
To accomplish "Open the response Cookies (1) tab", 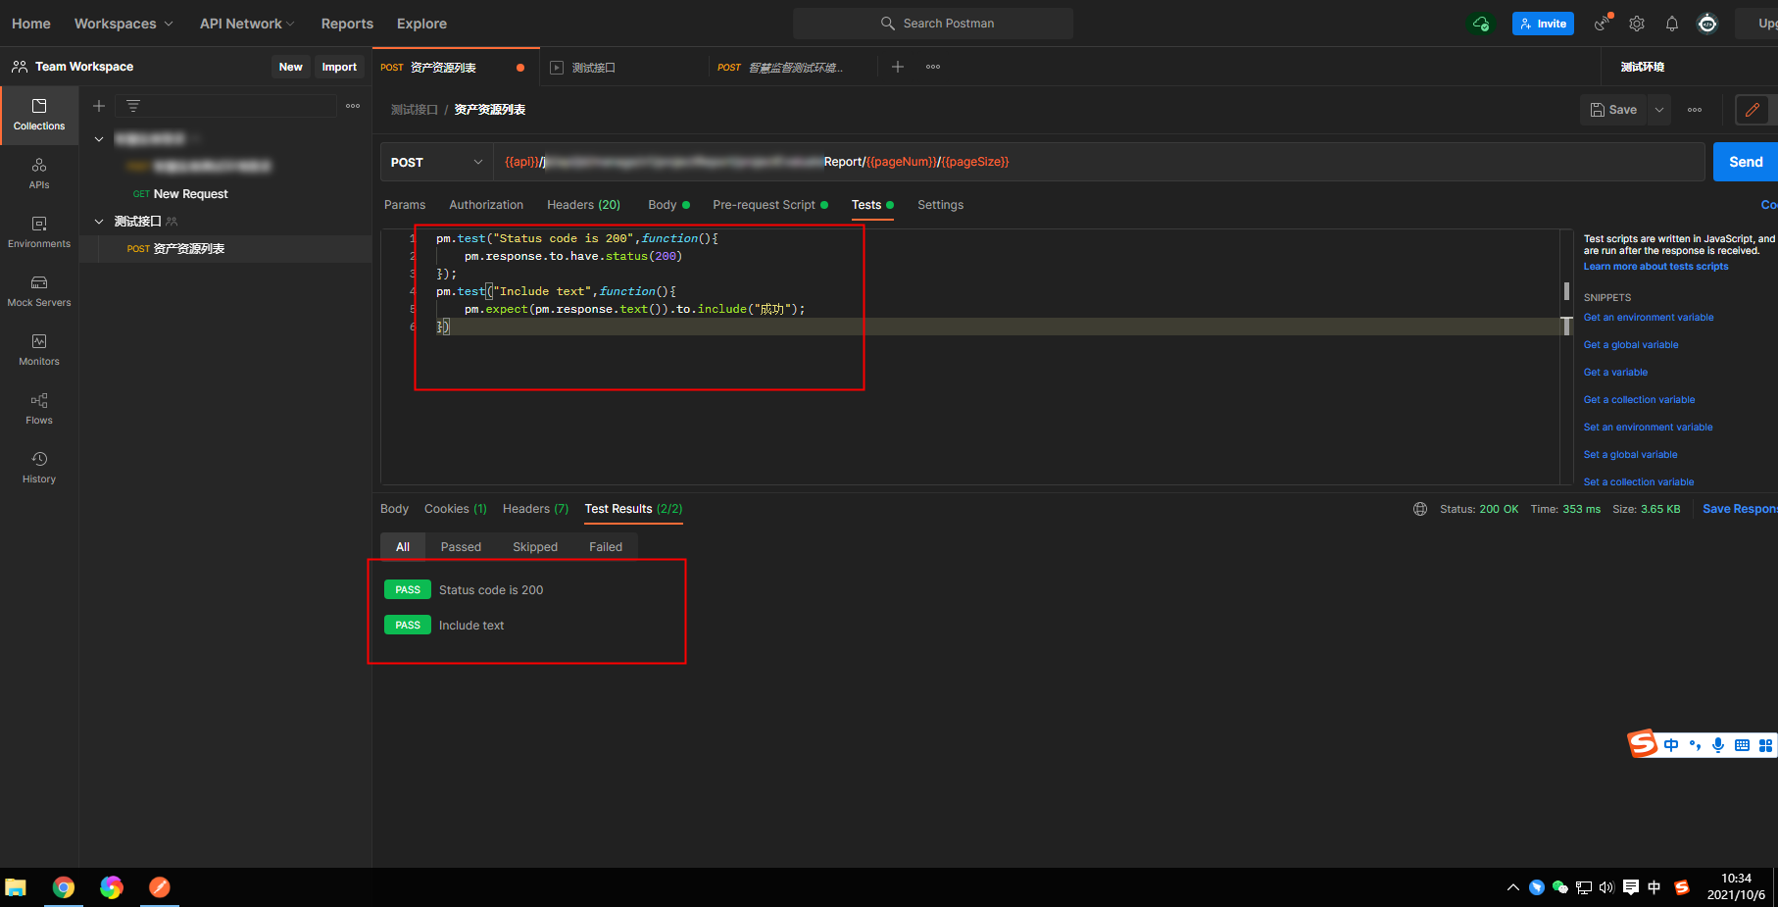I will (455, 509).
